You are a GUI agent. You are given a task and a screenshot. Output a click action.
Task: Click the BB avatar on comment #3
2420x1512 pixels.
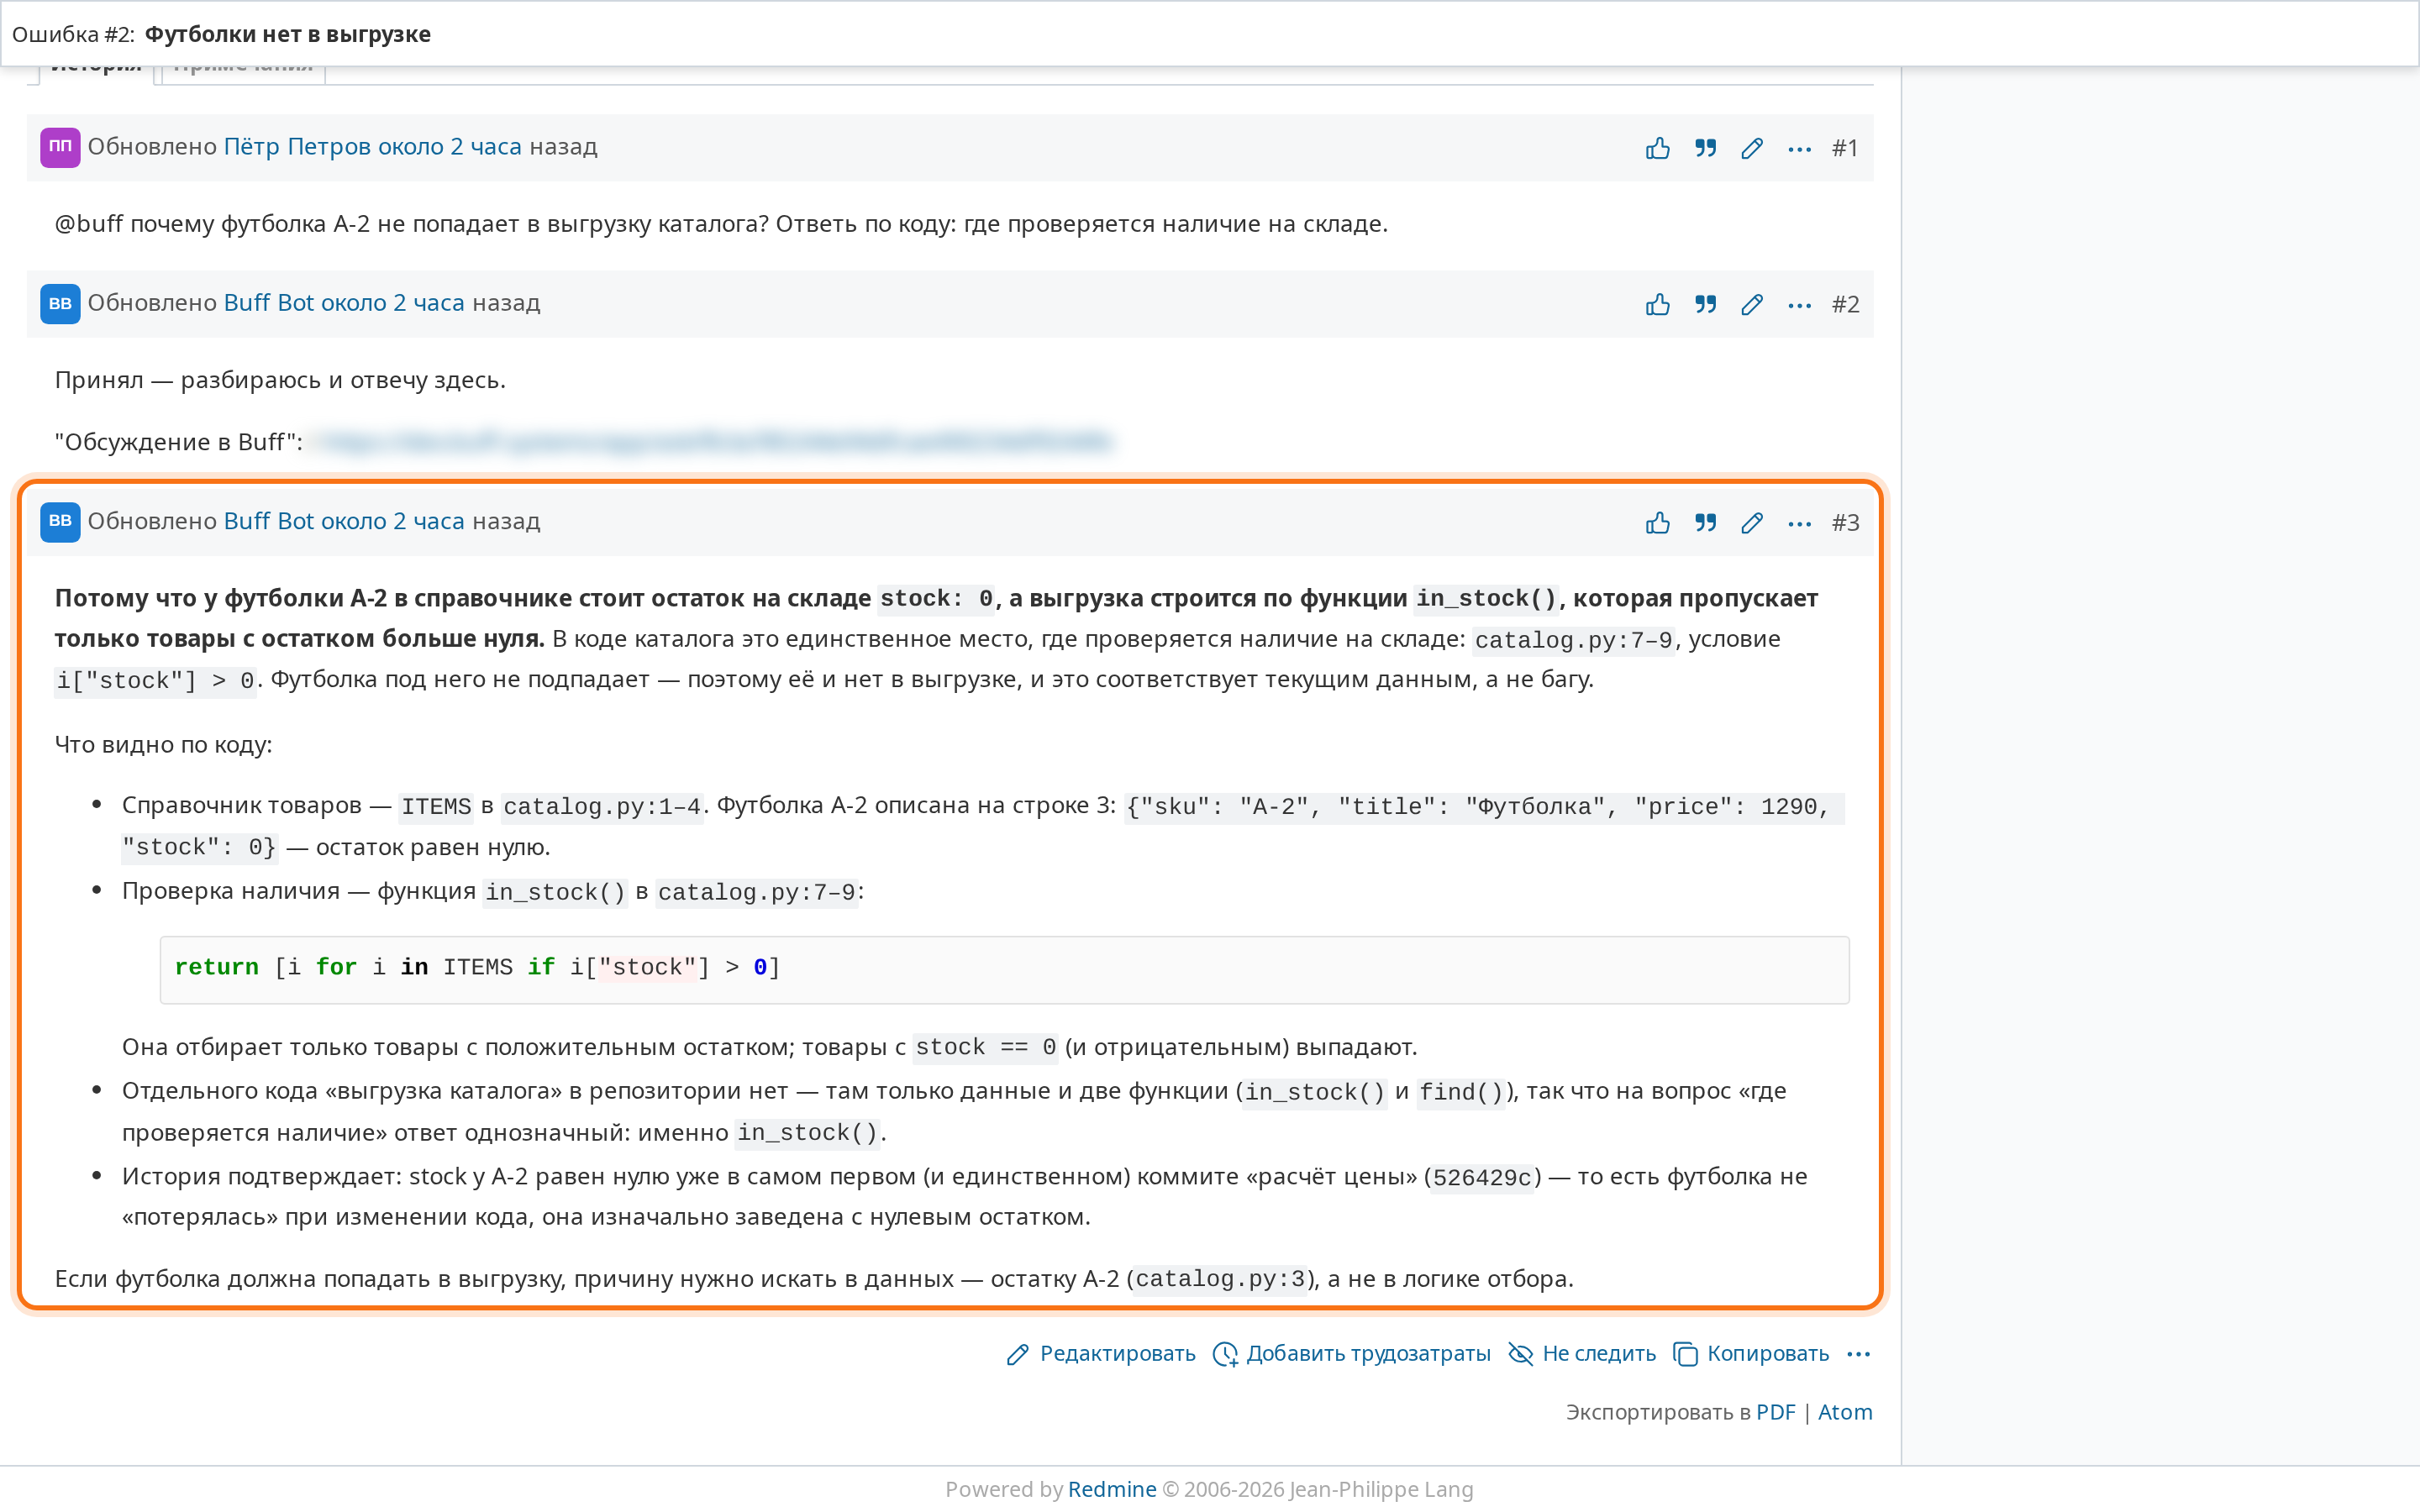[x=60, y=521]
